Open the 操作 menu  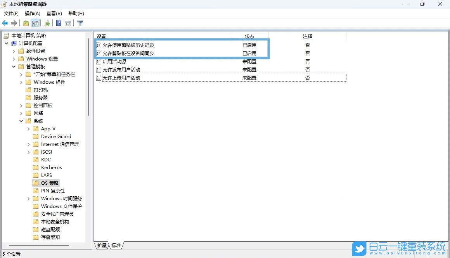pos(32,13)
